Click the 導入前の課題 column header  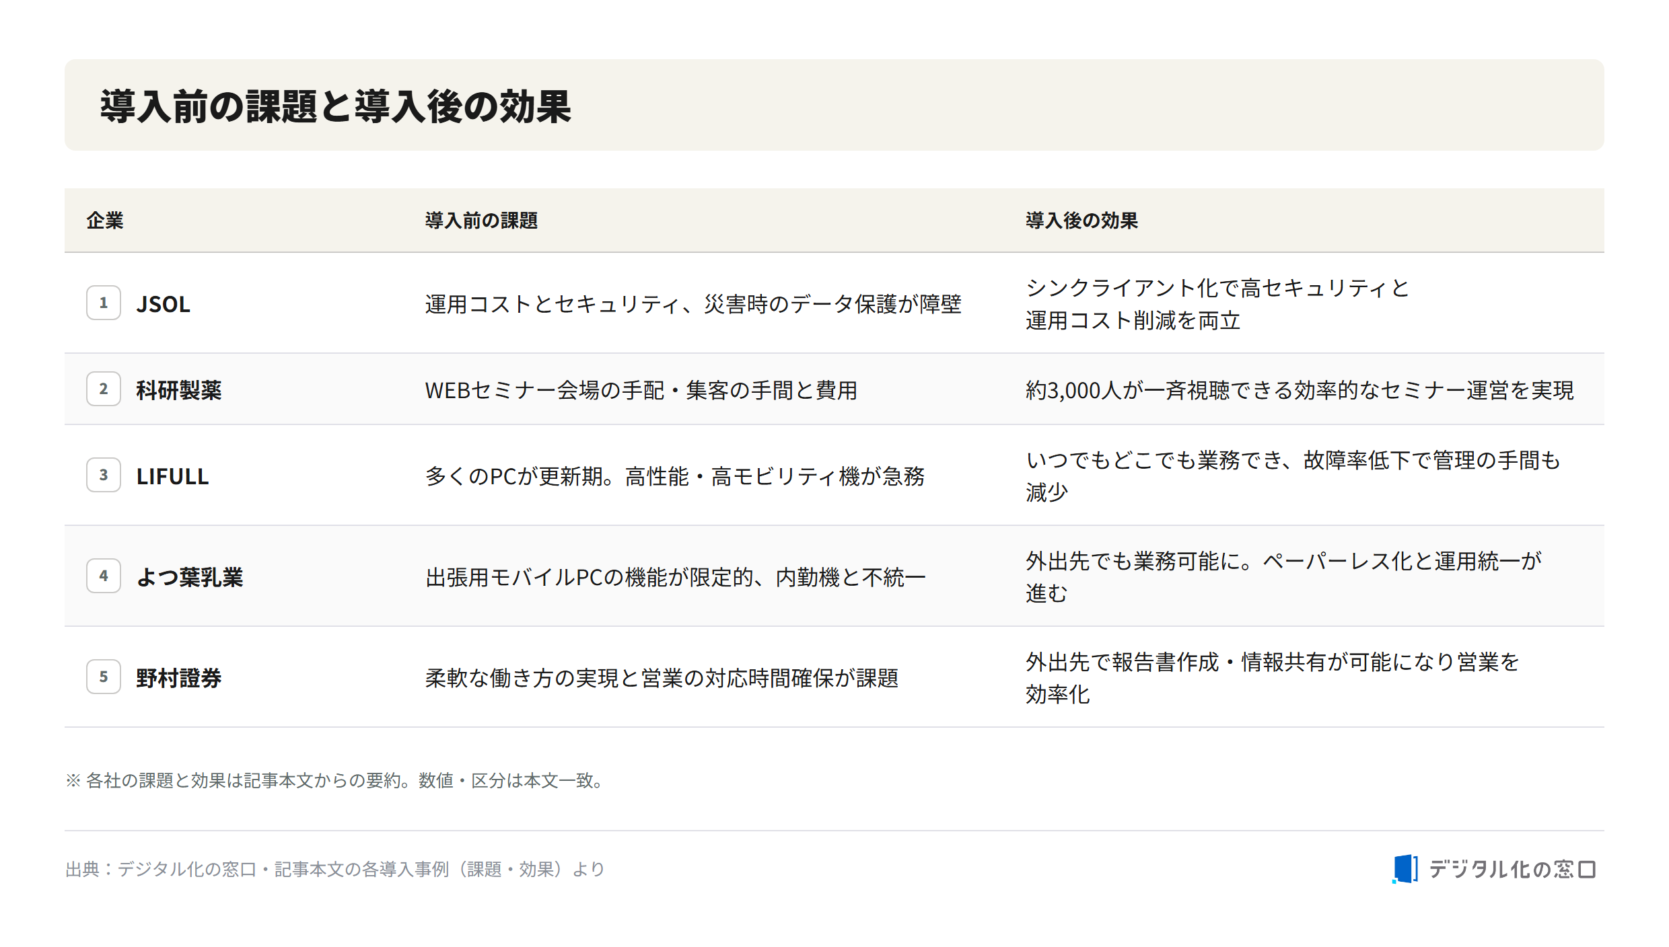[481, 221]
